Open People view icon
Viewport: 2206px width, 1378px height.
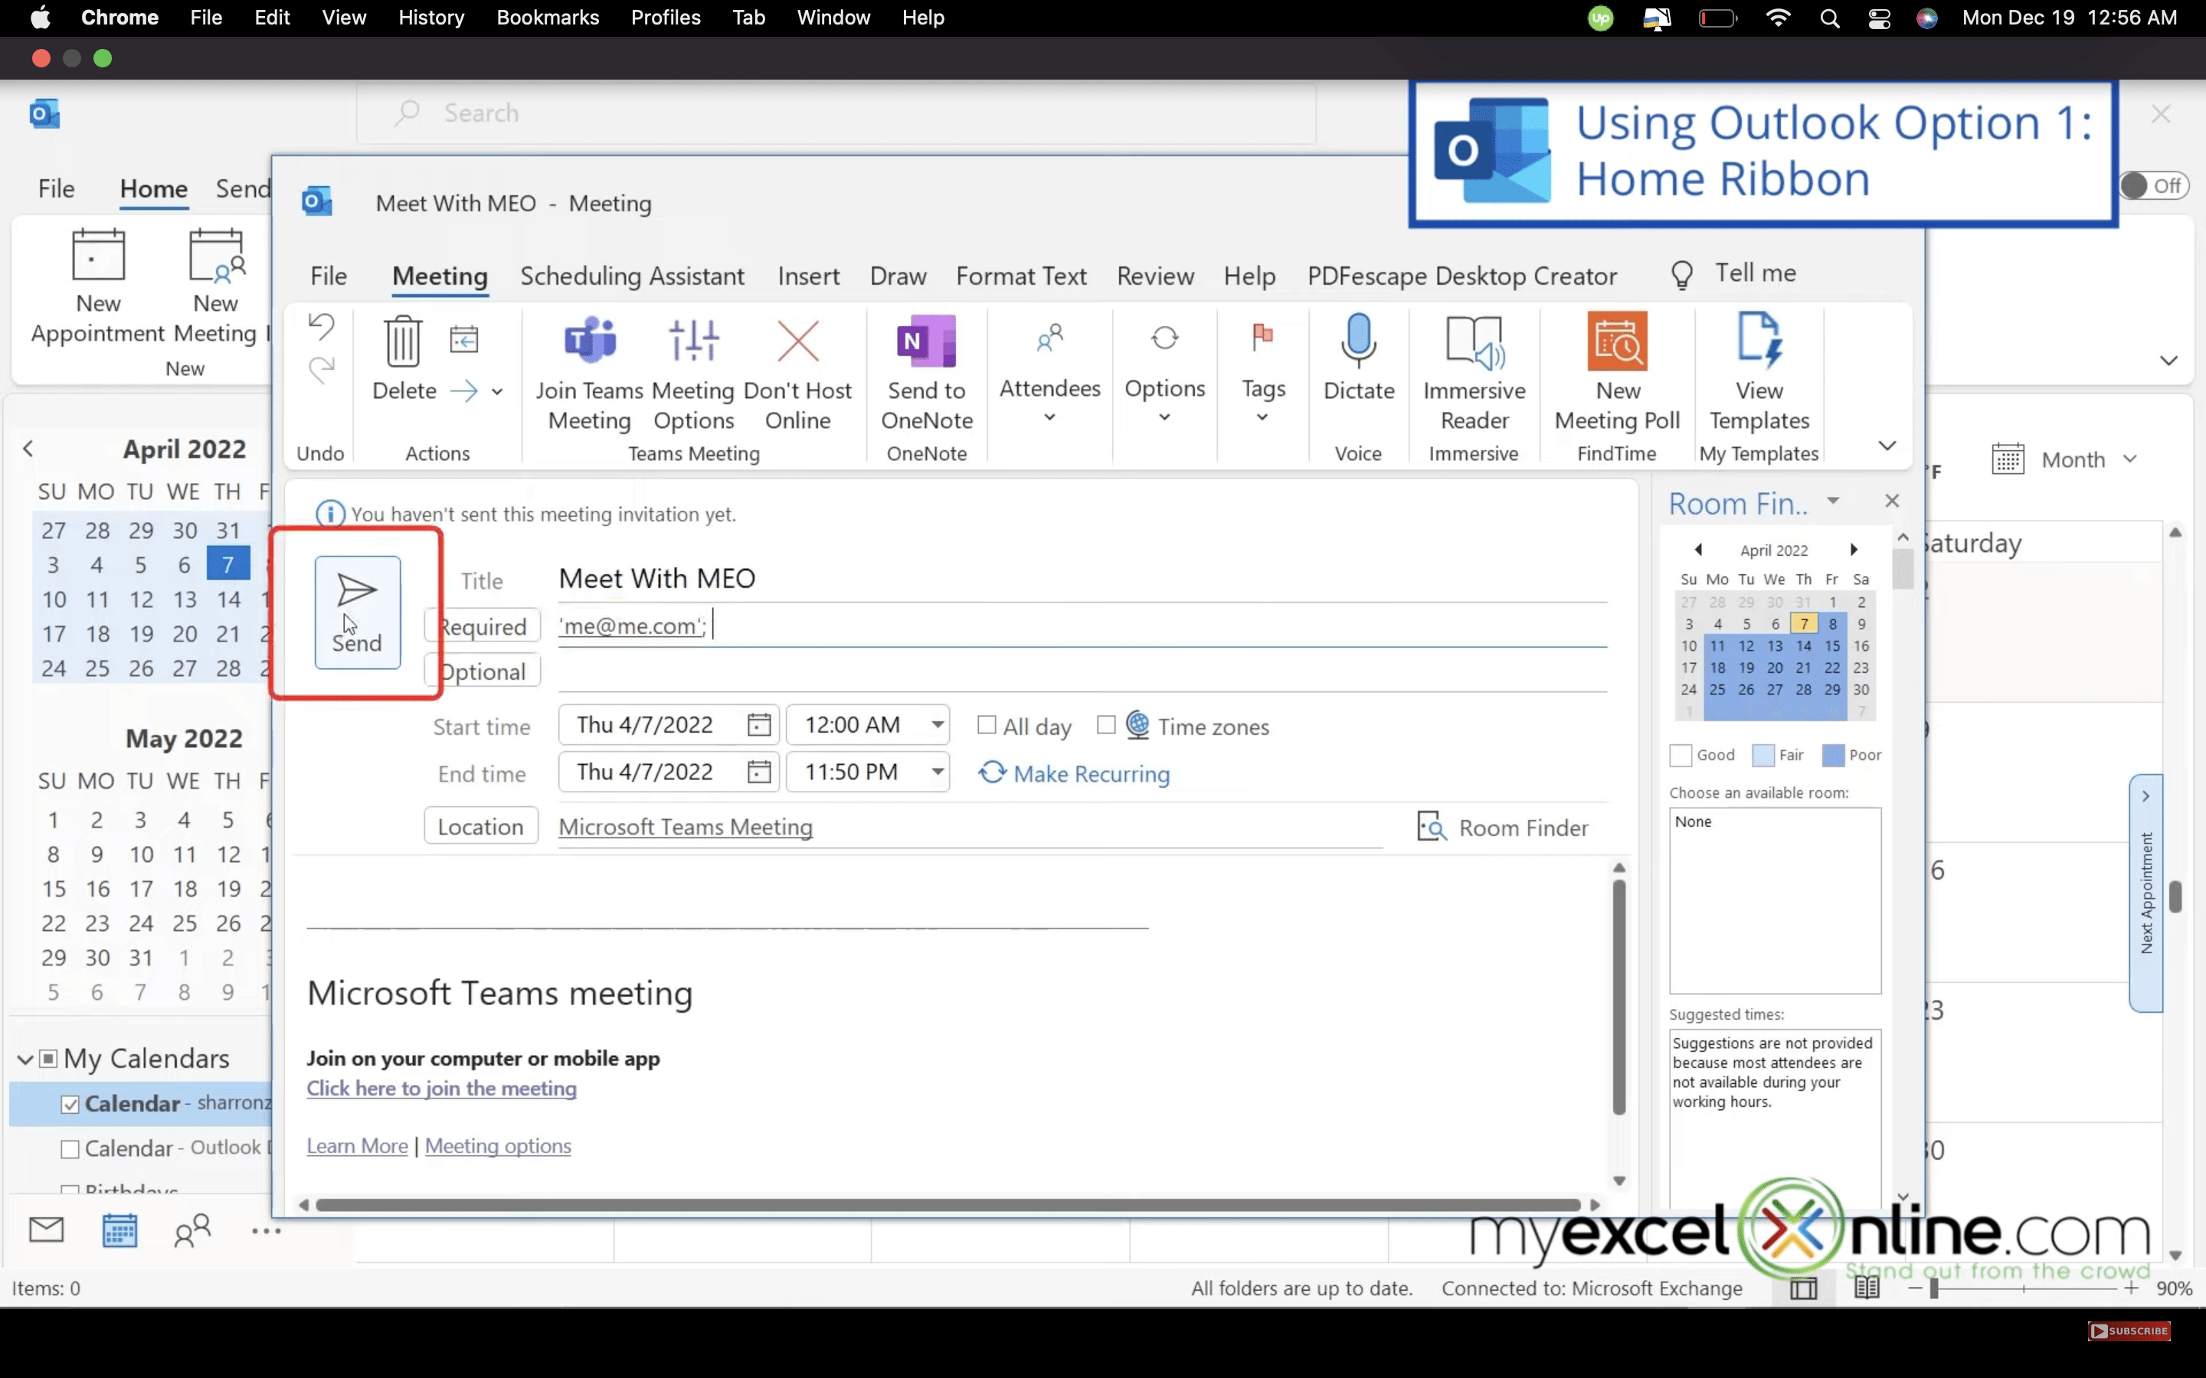tap(192, 1230)
